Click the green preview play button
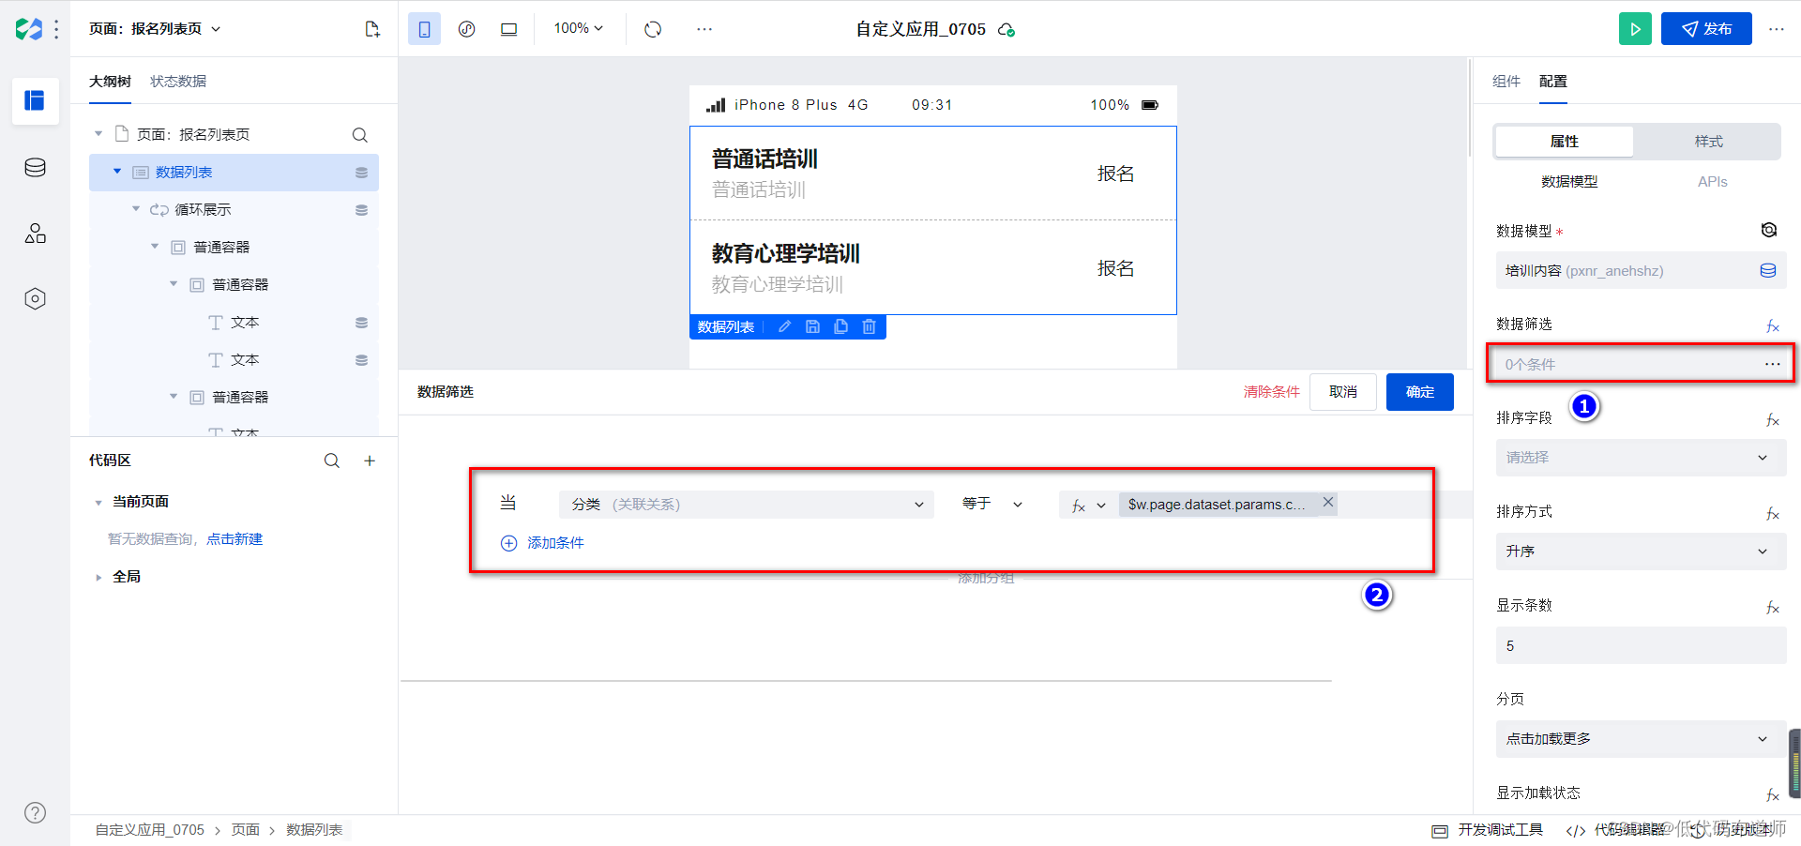Viewport: 1801px width, 846px height. coord(1635,29)
